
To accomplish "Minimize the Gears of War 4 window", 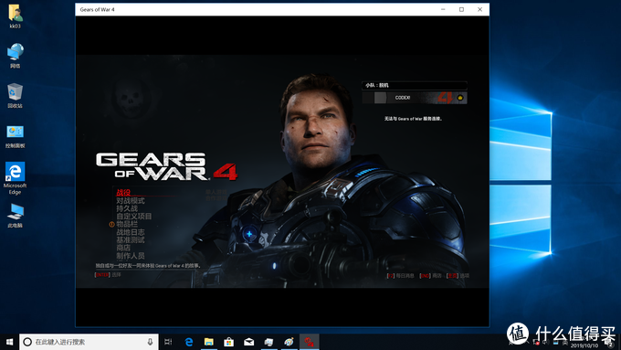I will click(443, 9).
